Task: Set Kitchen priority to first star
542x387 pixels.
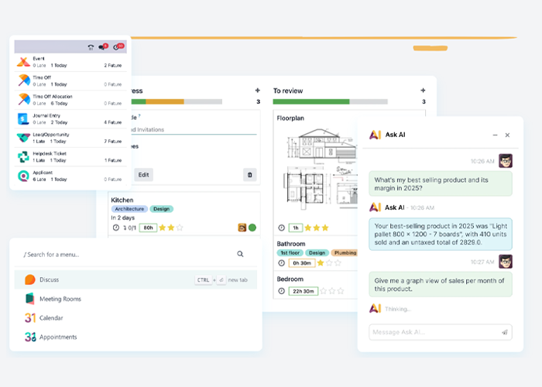Action: pyautogui.click(x=162, y=228)
